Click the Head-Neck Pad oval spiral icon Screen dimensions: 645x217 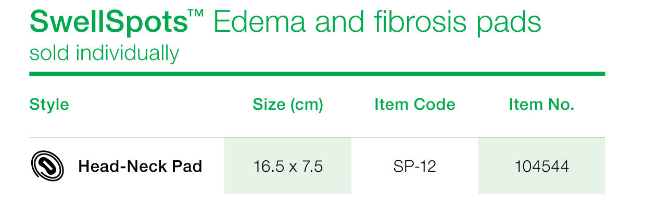[x=47, y=167]
